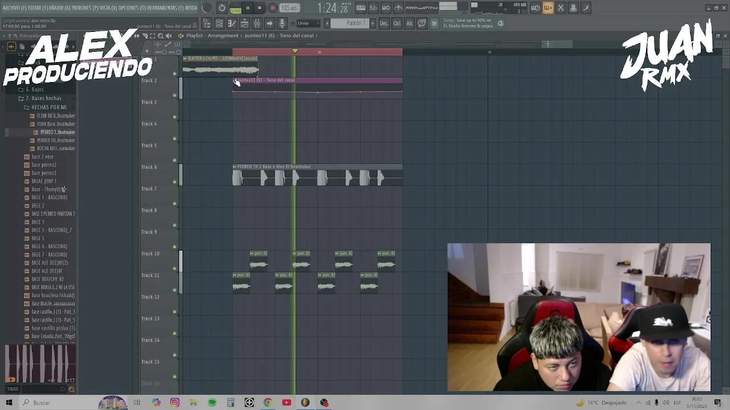730x410 pixels.
Task: Click the Alt button
Action: point(409,23)
